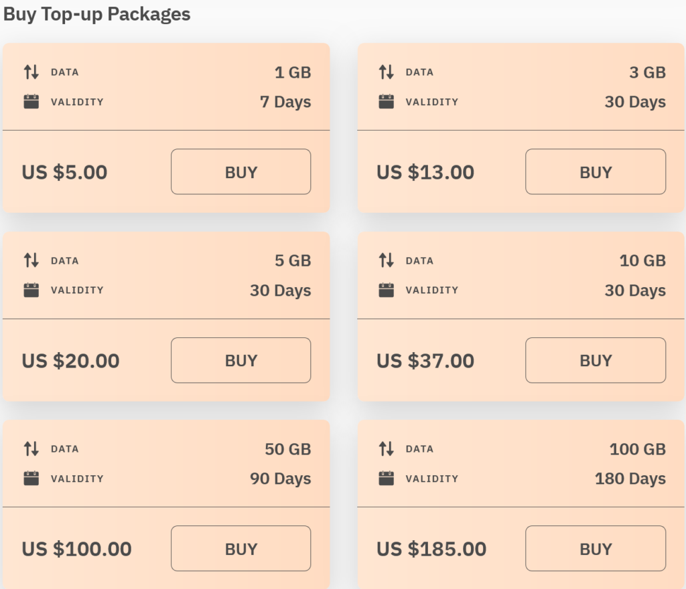Purchase the 5 GB top-up for US $20.00

point(241,360)
